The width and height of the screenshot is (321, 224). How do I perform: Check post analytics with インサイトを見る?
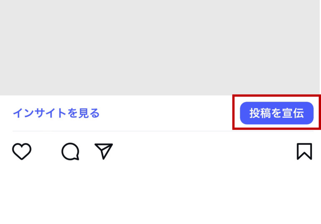pyautogui.click(x=56, y=113)
